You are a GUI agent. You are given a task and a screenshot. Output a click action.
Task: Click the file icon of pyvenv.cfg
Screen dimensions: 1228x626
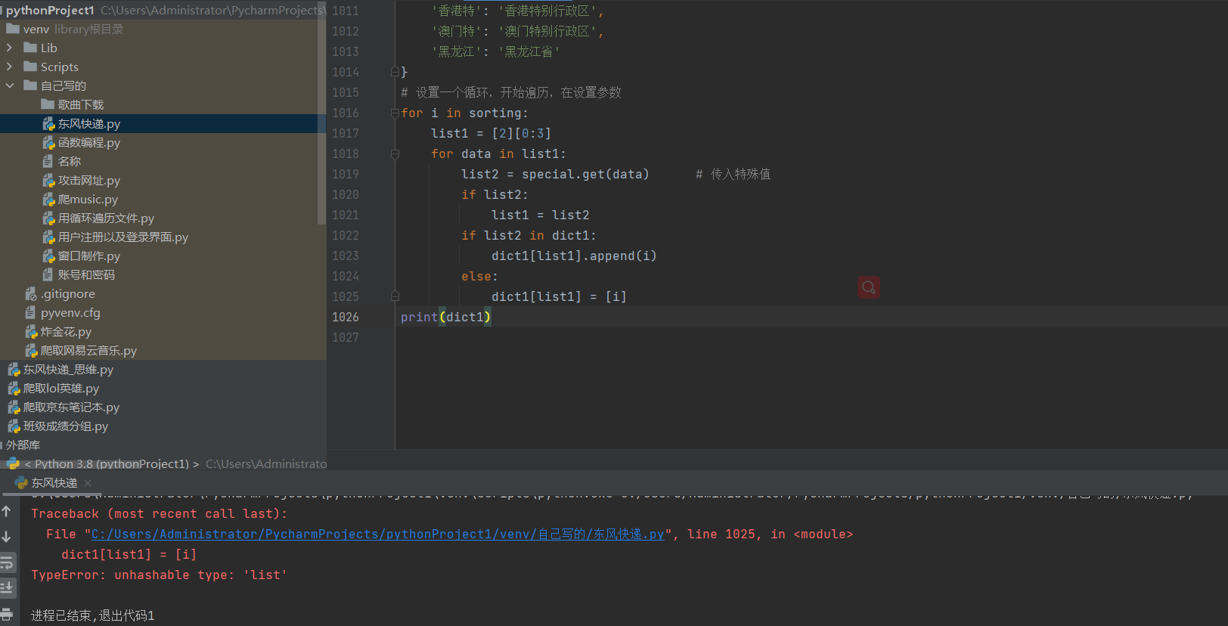click(x=30, y=312)
